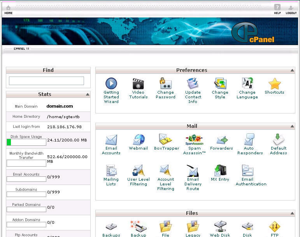Open the Web Disk icon
Image resolution: width=300 pixels, height=237 pixels.
[x=220, y=227]
